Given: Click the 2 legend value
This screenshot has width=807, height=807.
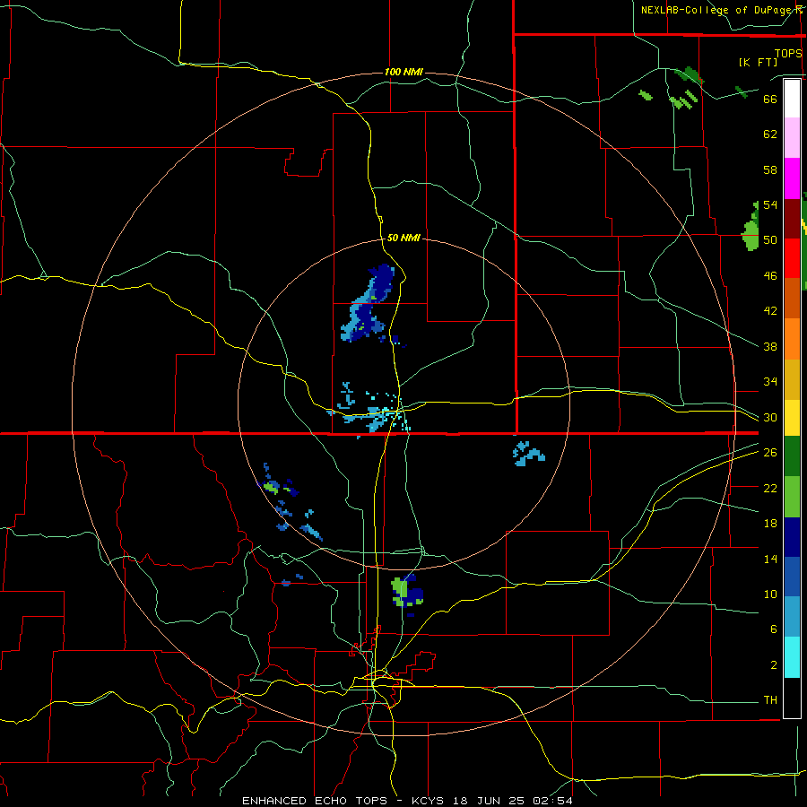Looking at the screenshot, I should (774, 665).
